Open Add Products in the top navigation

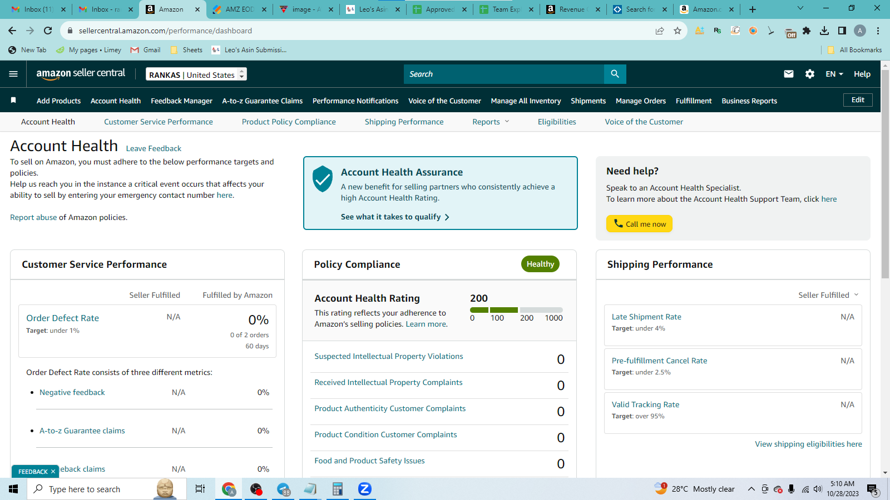click(x=58, y=101)
